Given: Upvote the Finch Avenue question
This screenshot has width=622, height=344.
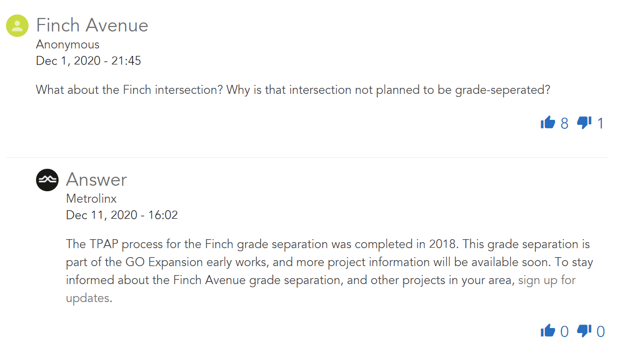Looking at the screenshot, I should click(548, 122).
